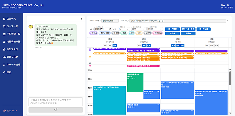Collapse the course header with the up chevron

click(228, 21)
